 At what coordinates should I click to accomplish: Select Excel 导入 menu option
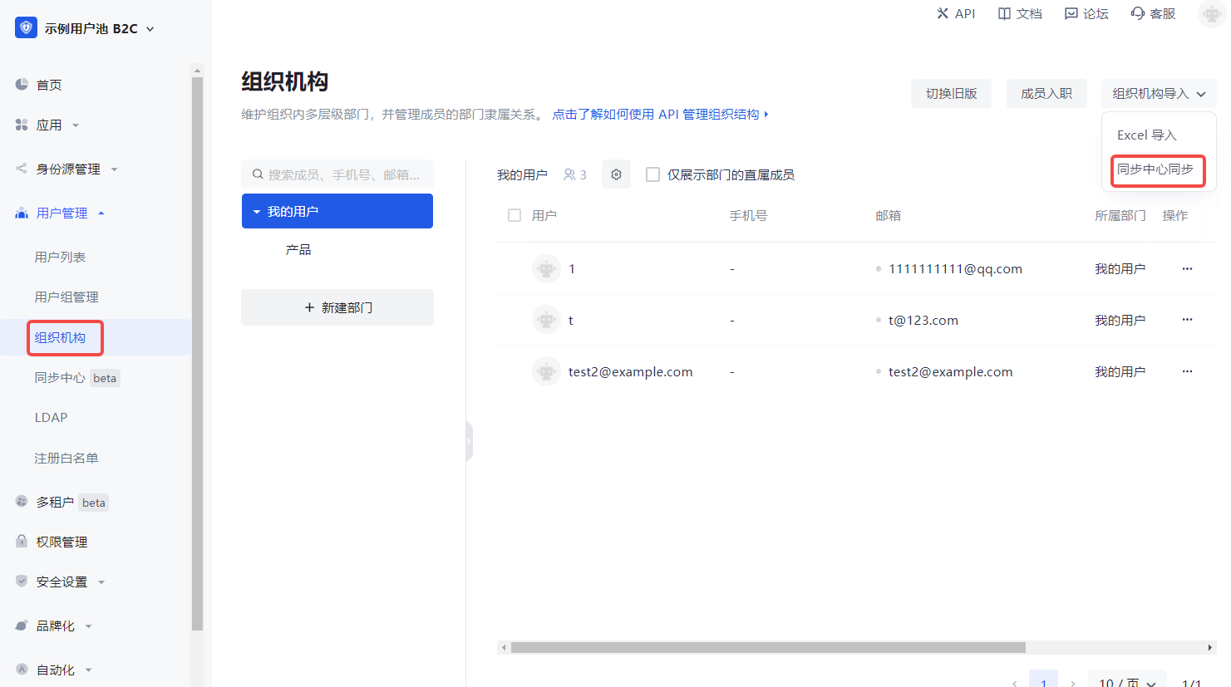[x=1146, y=135]
